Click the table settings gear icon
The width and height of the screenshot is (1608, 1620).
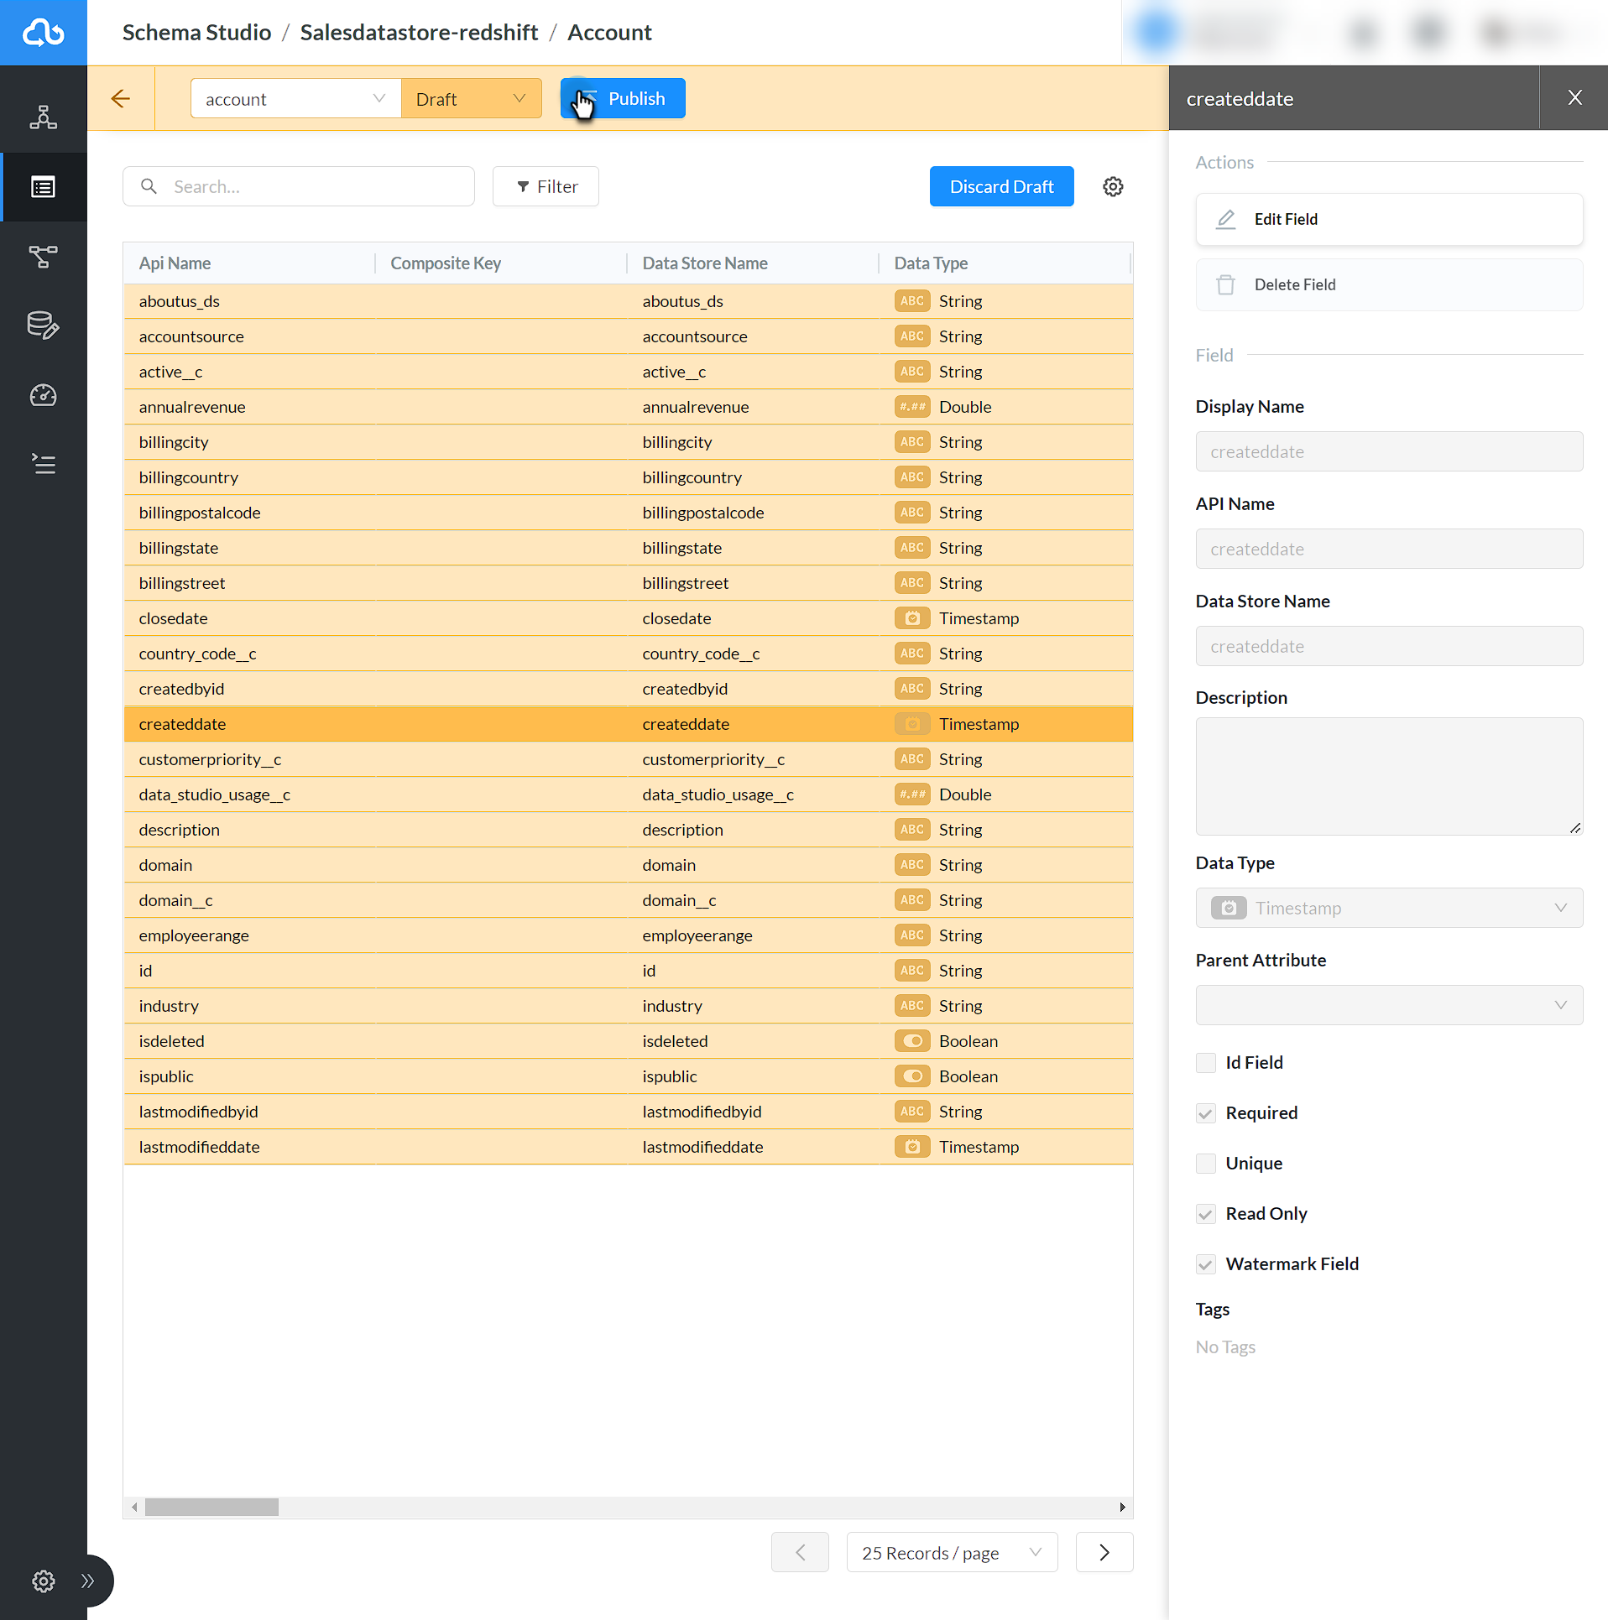[x=1113, y=187]
